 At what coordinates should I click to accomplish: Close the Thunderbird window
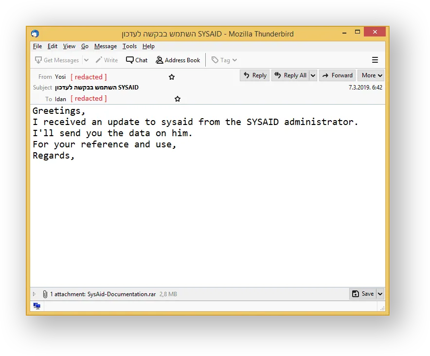tap(375, 32)
